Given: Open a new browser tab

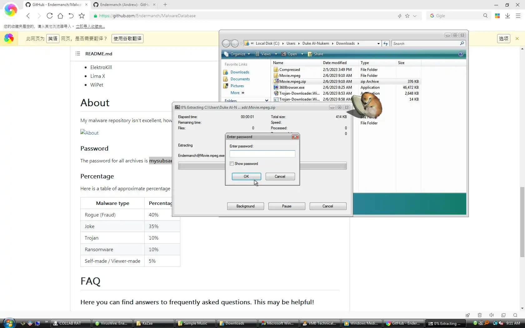Looking at the screenshot, I should pos(165,5).
